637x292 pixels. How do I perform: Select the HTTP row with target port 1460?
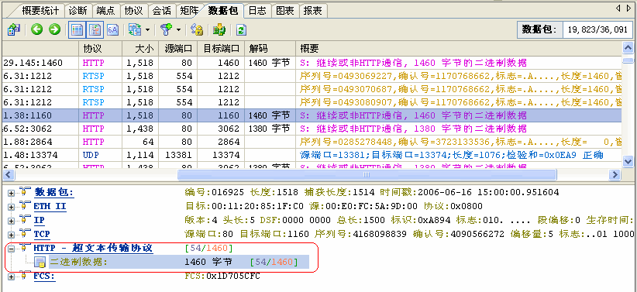(x=312, y=63)
